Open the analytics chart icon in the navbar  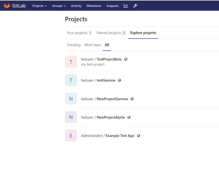tap(126, 5)
